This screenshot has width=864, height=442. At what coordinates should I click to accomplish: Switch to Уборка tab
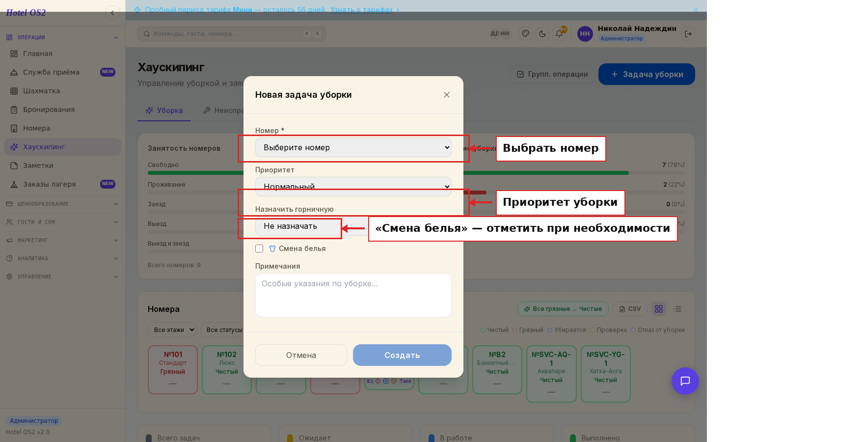pos(164,110)
